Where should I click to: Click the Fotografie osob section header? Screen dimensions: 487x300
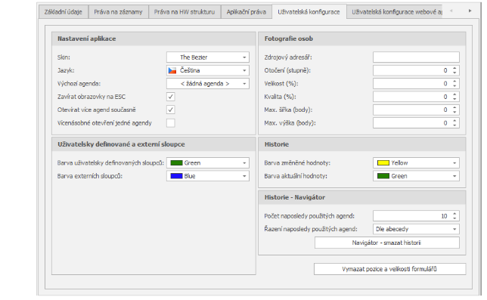pyautogui.click(x=361, y=39)
